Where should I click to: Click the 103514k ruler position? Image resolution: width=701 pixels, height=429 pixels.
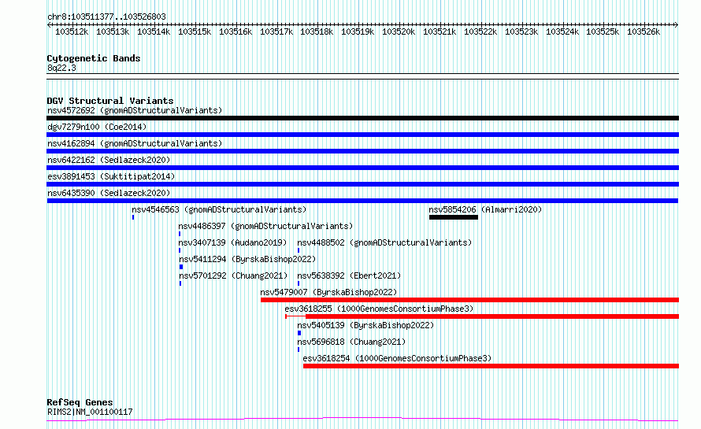[x=154, y=31]
